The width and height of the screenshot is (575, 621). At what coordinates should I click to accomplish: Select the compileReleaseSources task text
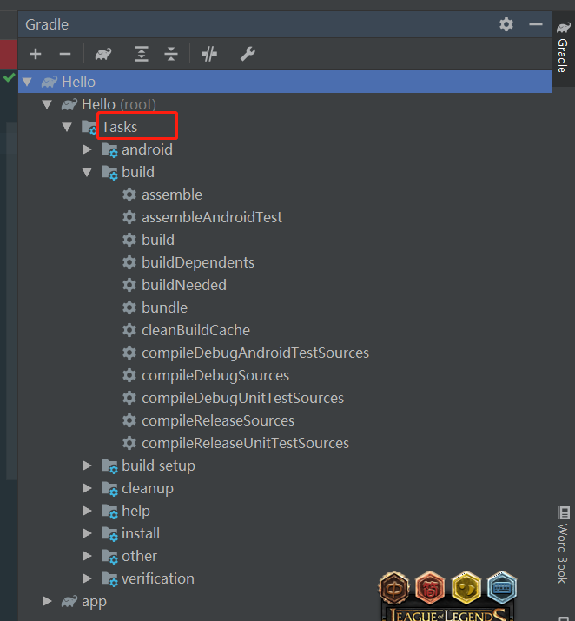point(218,420)
